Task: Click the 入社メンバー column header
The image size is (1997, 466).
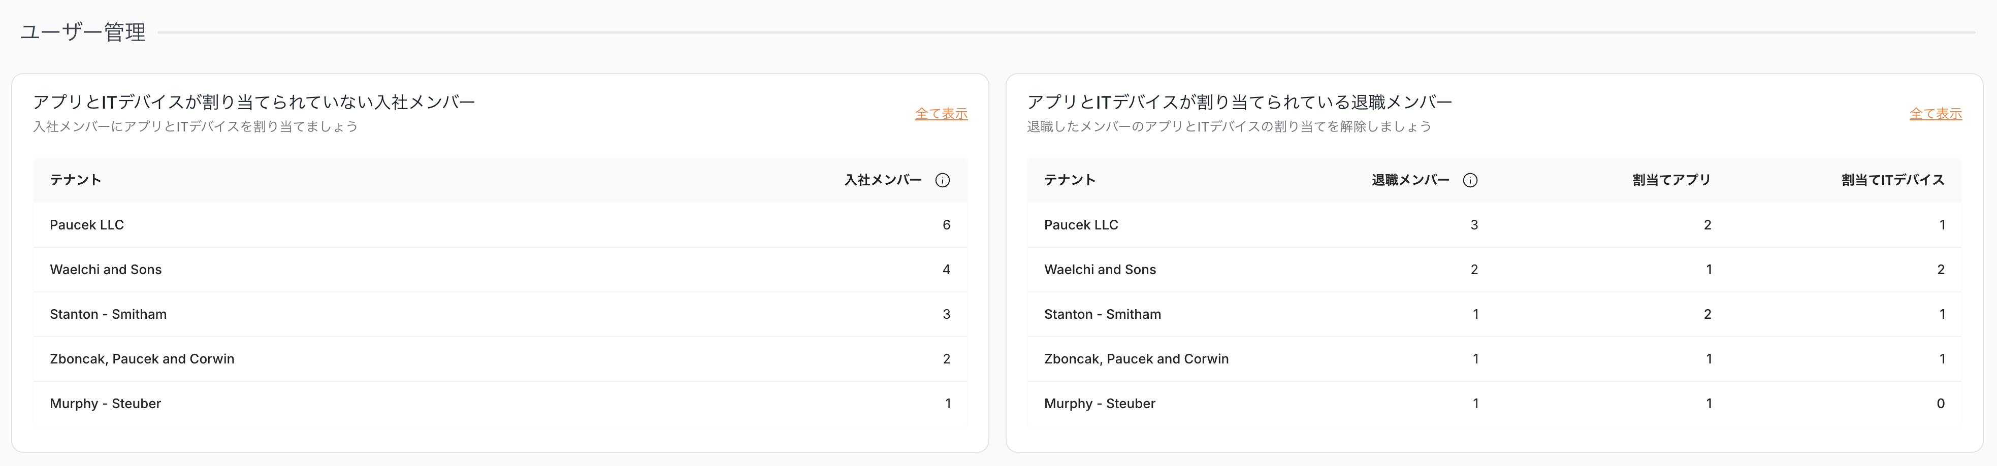Action: 882,180
